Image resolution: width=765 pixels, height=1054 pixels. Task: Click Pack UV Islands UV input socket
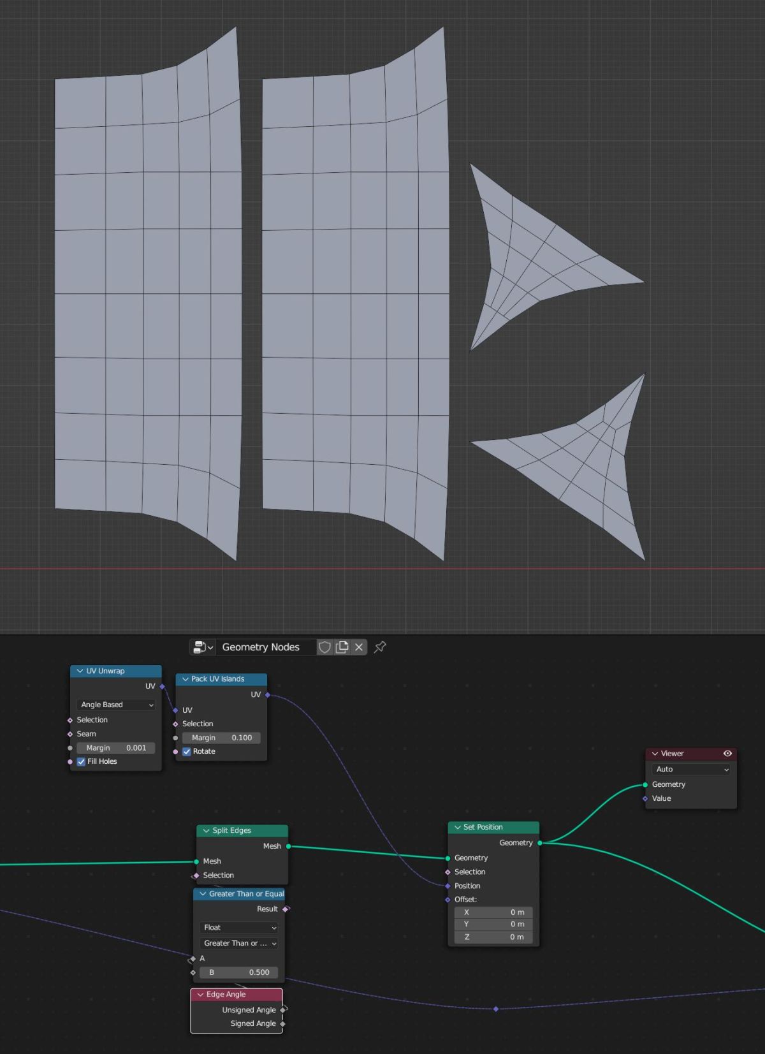(175, 710)
